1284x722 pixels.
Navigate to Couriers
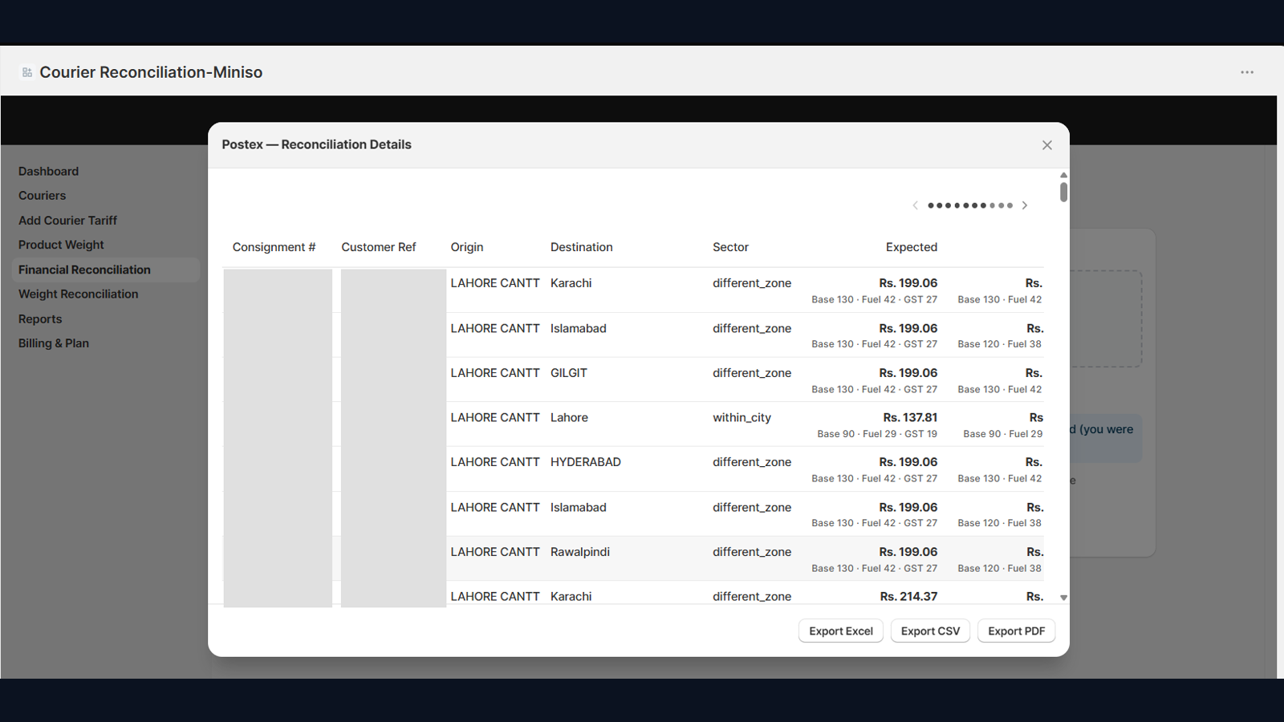43,196
